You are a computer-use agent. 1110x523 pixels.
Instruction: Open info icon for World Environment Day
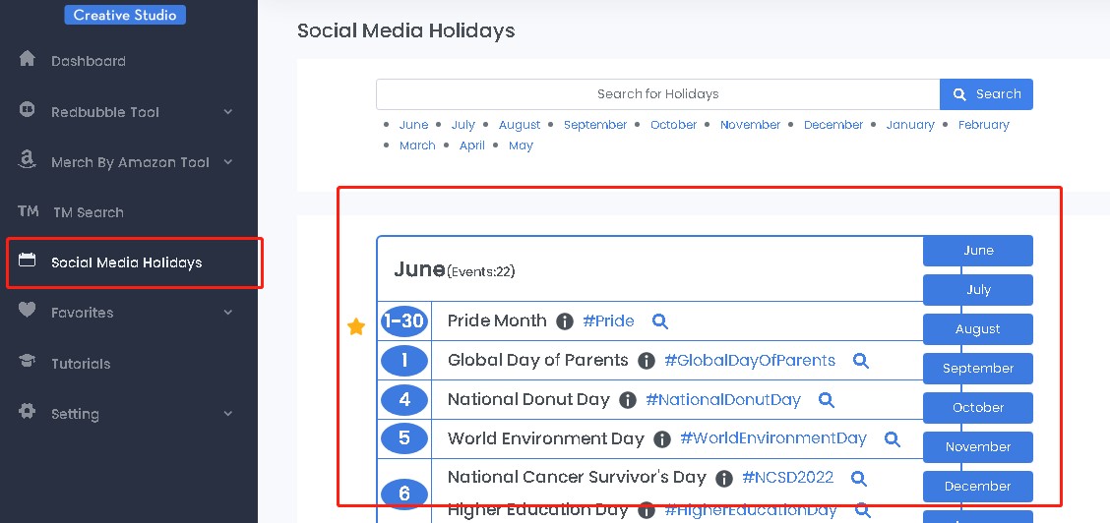[x=662, y=439]
